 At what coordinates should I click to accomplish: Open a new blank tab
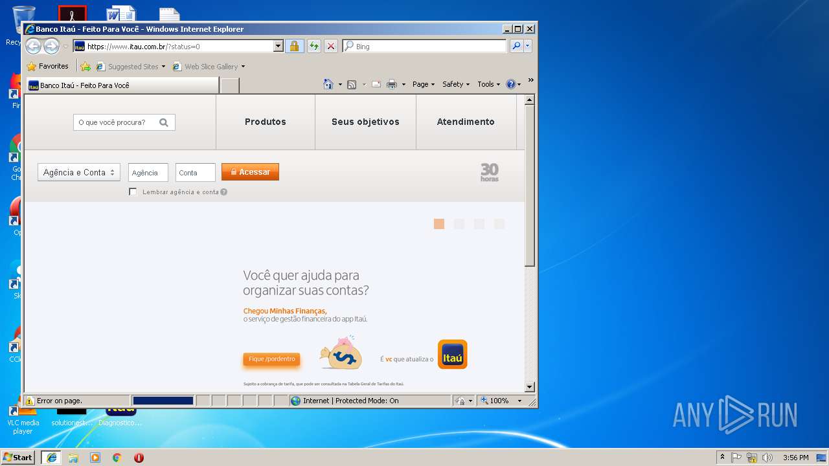pyautogui.click(x=230, y=85)
